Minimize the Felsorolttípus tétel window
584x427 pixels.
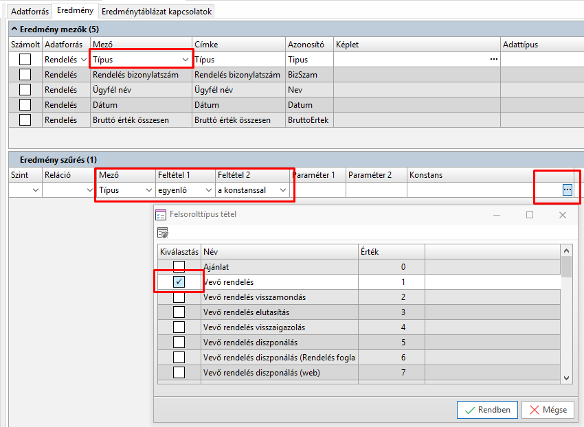pyautogui.click(x=497, y=215)
